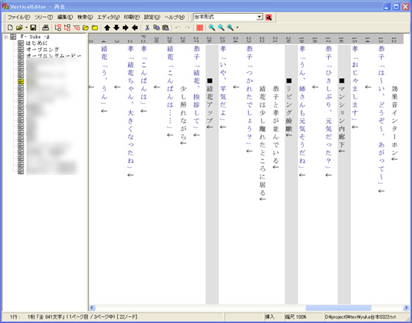The image size is (412, 323).
Task: Click the 縮尺 100% status field
Action: pyautogui.click(x=296, y=317)
